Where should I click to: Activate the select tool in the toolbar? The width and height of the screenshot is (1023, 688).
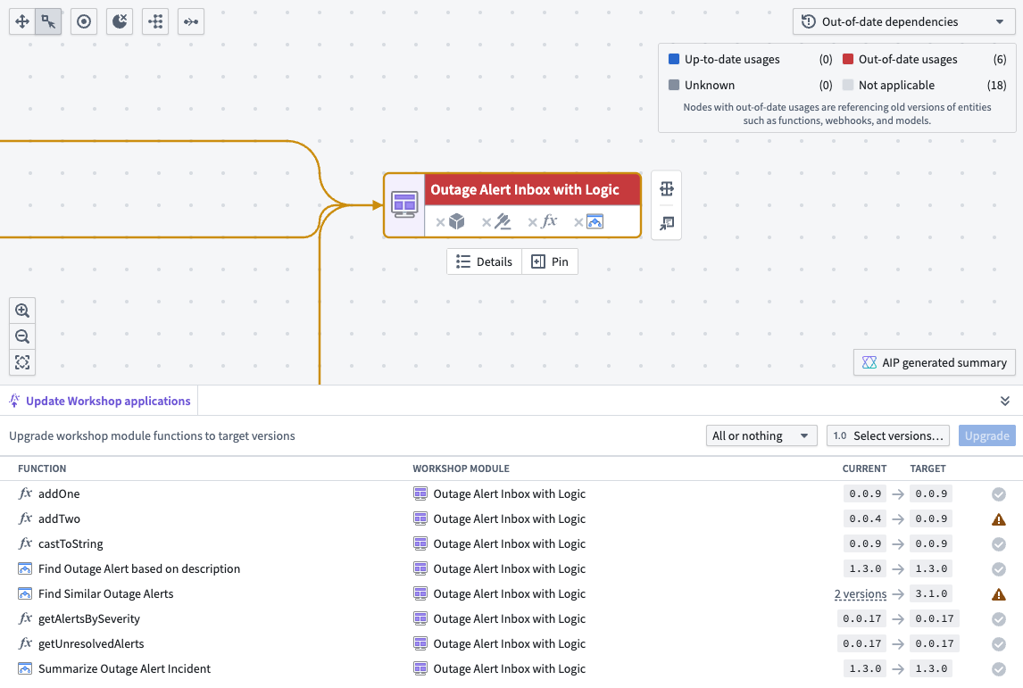click(48, 21)
